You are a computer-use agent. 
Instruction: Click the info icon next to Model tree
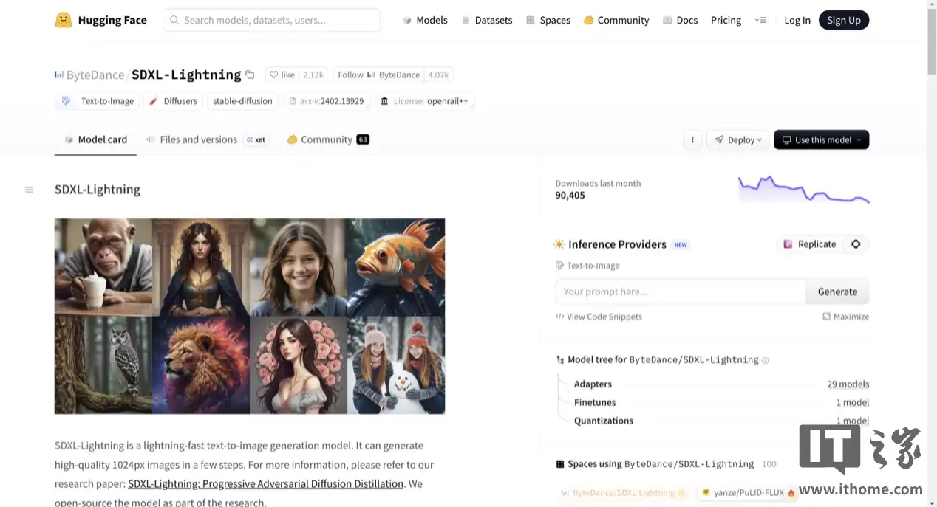point(765,360)
